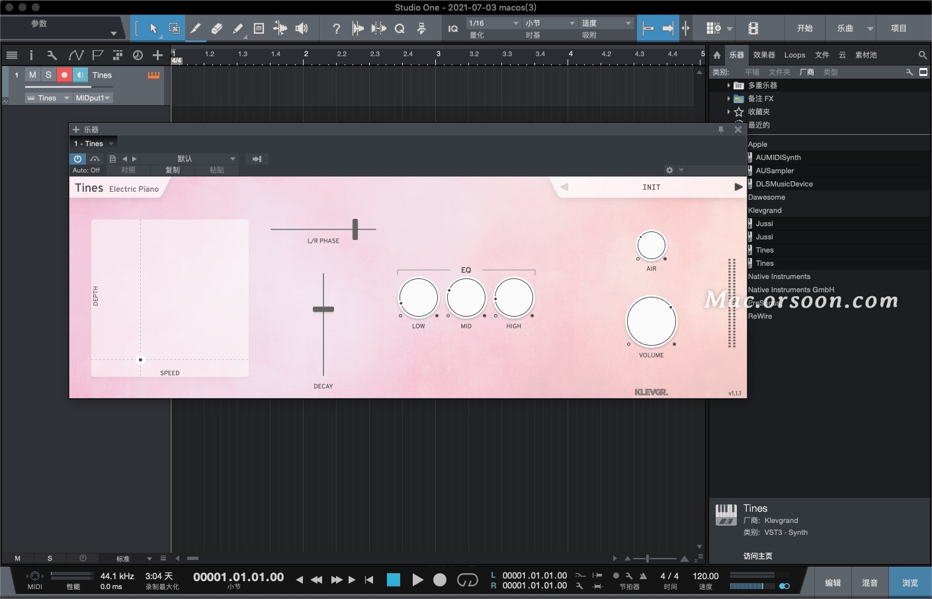Toggle the global Solo button at bottom
Screen dimensions: 932x599
click(50, 559)
